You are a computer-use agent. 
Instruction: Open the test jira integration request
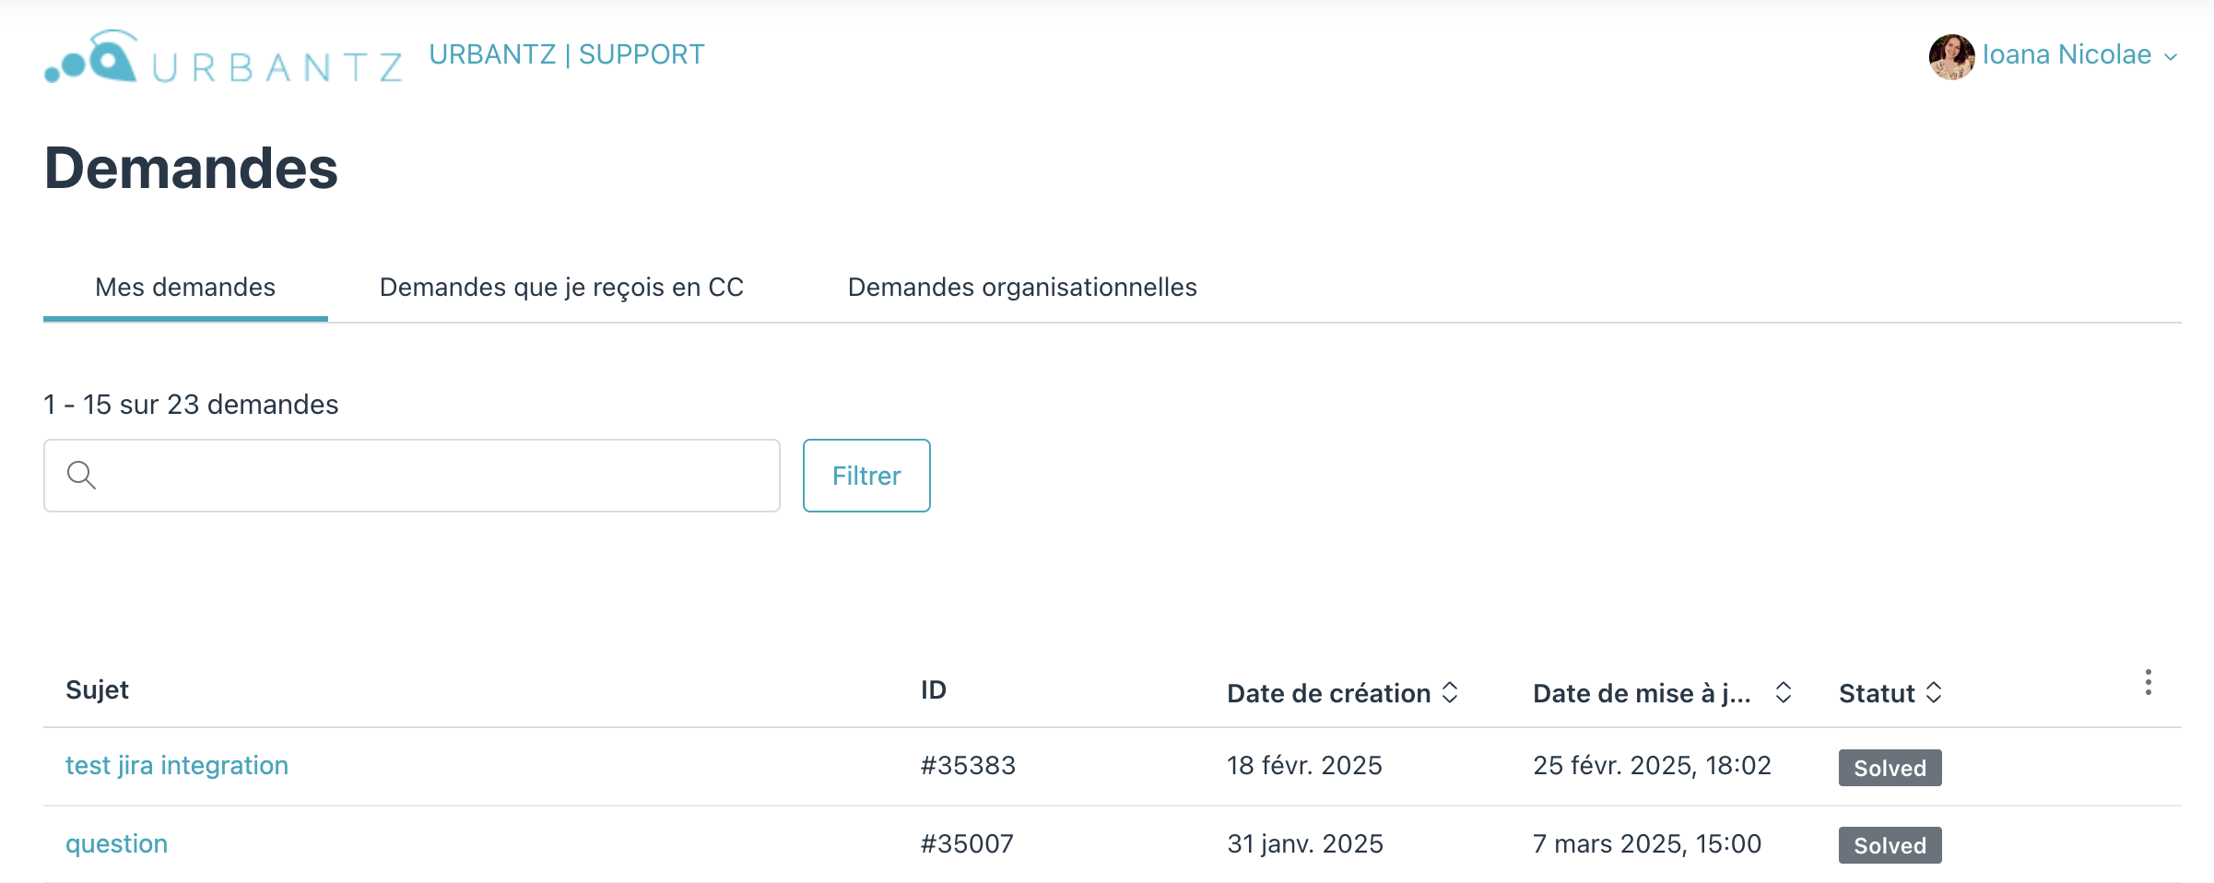point(177,765)
